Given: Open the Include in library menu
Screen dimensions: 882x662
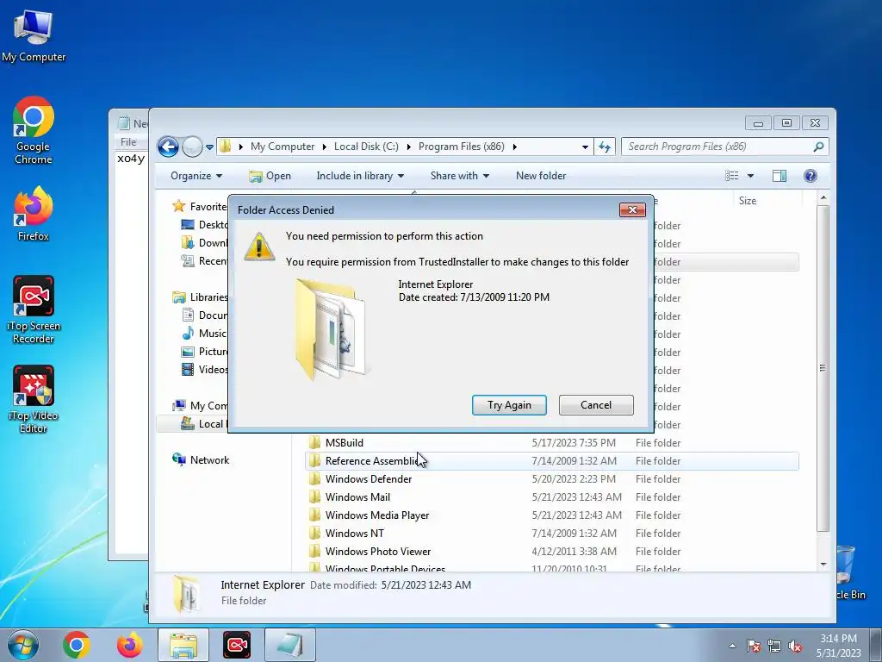Looking at the screenshot, I should pos(360,176).
